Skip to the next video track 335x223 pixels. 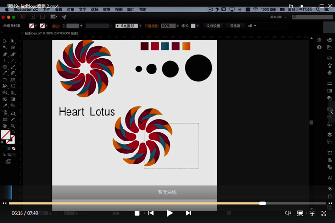pyautogui.click(x=189, y=213)
